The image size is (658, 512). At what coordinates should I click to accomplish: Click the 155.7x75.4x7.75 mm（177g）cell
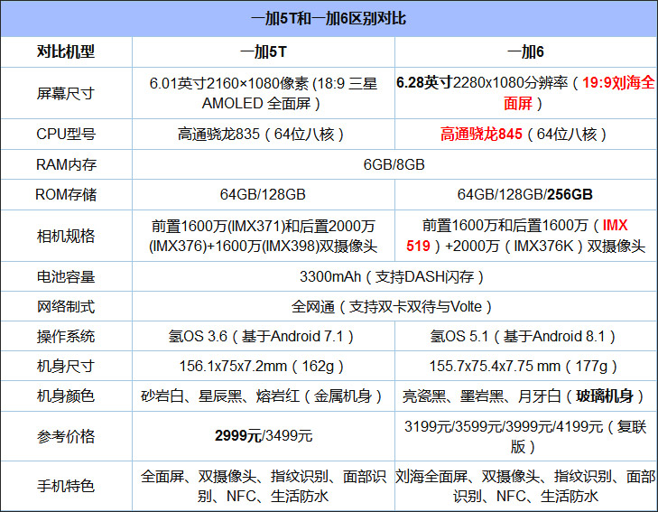click(x=526, y=366)
